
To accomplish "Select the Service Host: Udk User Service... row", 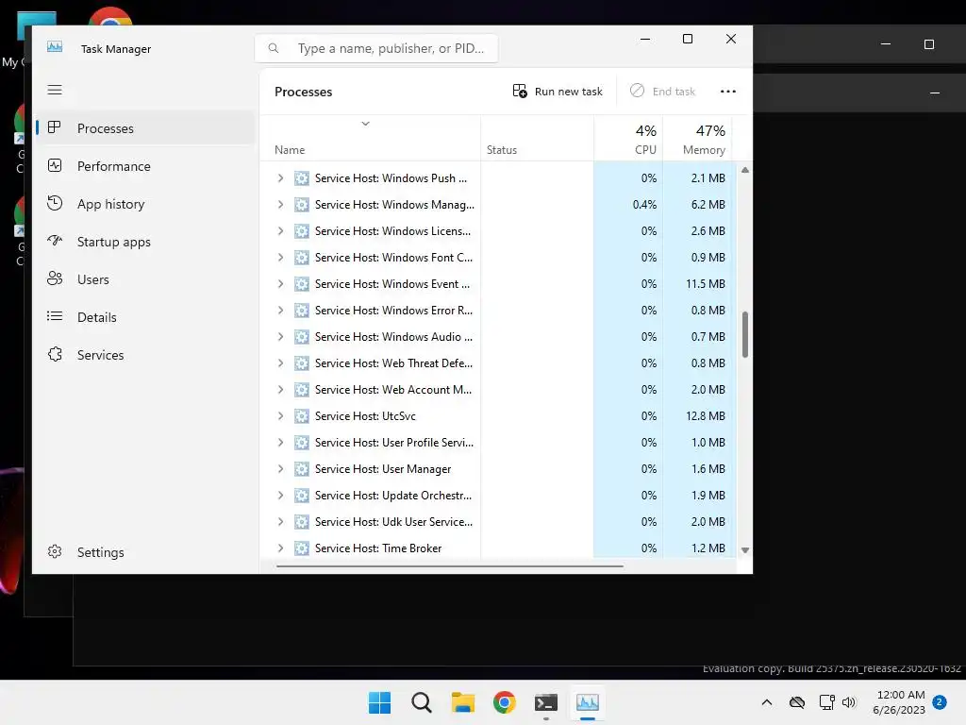I will click(x=498, y=522).
